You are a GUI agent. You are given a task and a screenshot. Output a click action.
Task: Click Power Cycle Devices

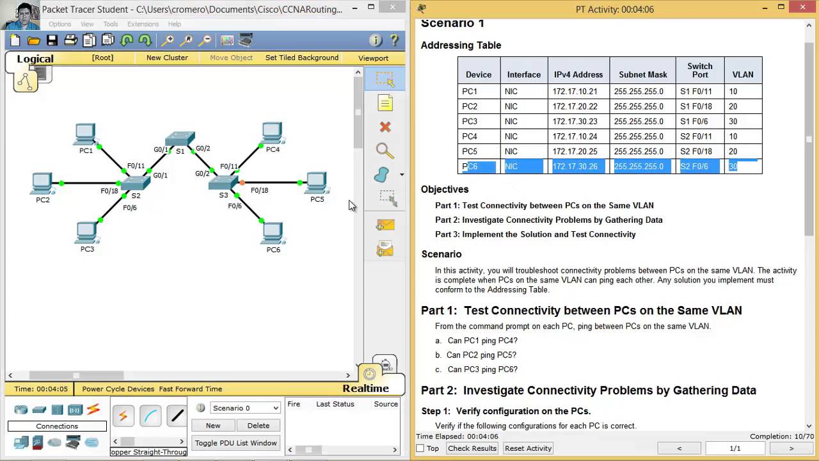tap(118, 389)
